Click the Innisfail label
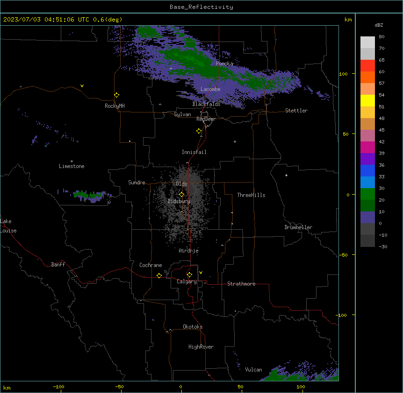 tap(194, 152)
